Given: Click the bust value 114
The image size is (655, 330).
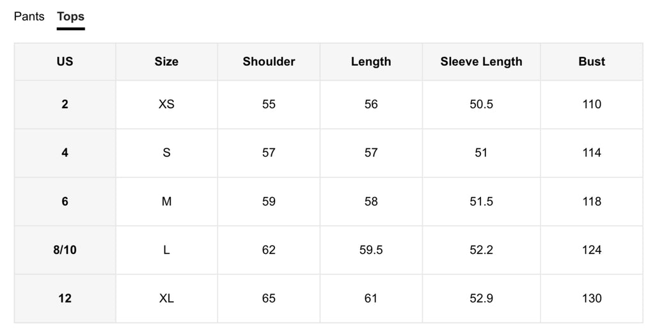Looking at the screenshot, I should click(x=592, y=152).
